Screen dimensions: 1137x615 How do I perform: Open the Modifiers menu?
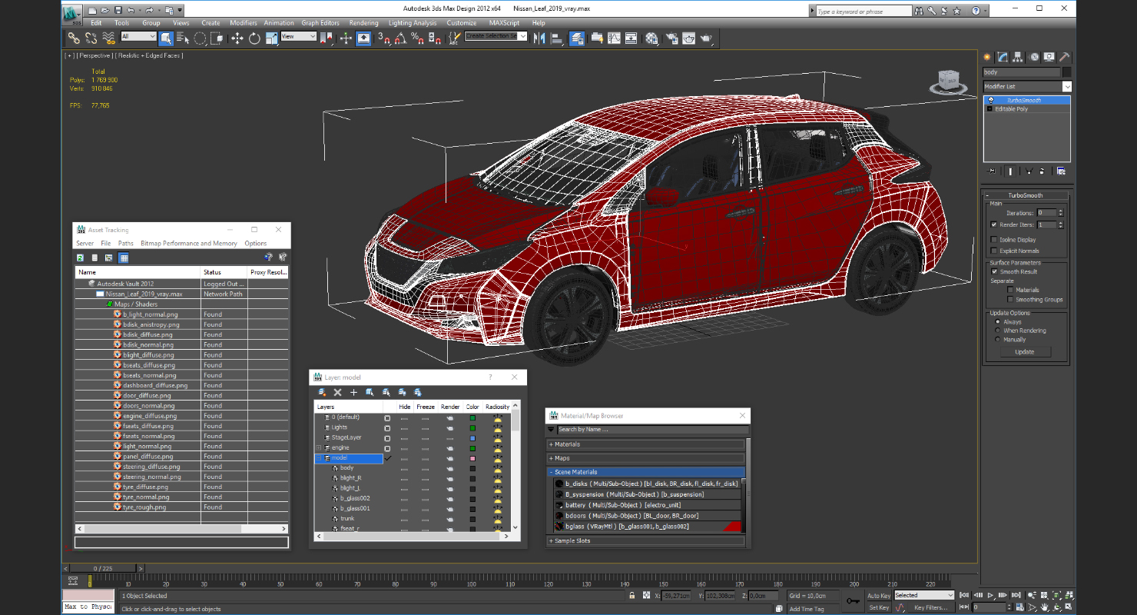coord(244,23)
